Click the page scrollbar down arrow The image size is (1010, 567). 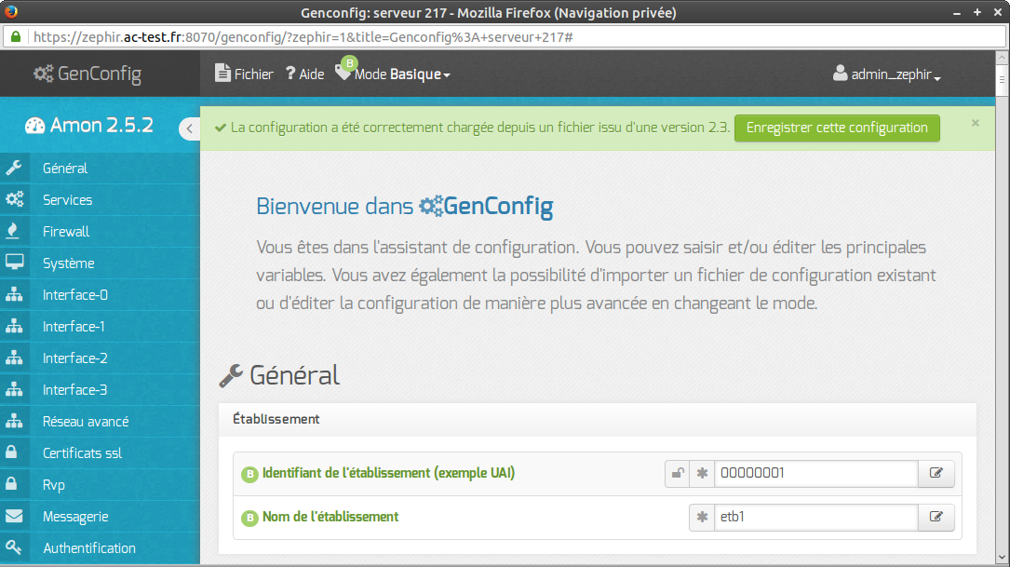pyautogui.click(x=1002, y=558)
